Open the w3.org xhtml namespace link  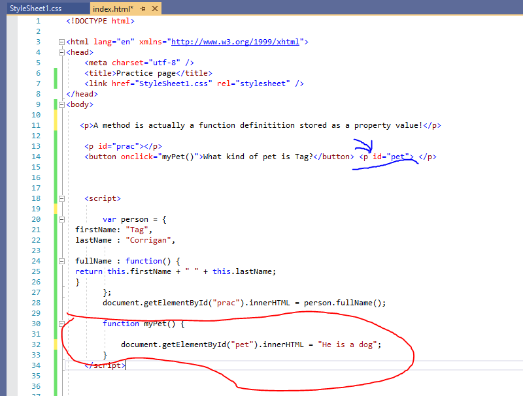point(235,42)
